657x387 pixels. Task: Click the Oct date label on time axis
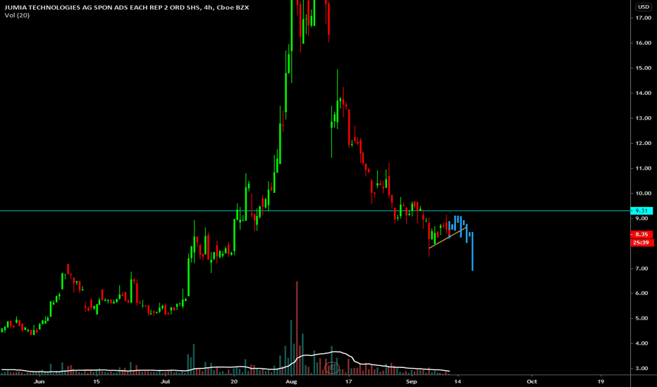[x=532, y=381]
